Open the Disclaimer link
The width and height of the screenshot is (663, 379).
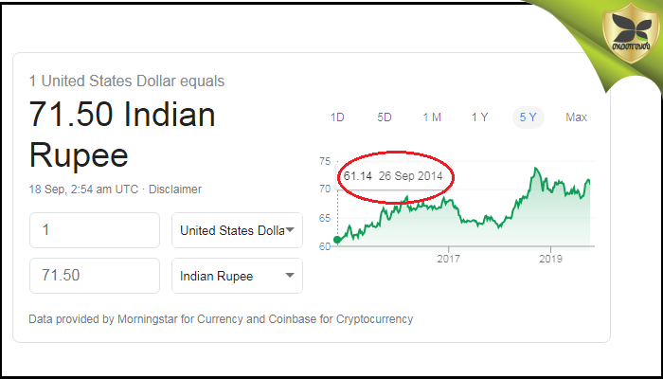176,189
